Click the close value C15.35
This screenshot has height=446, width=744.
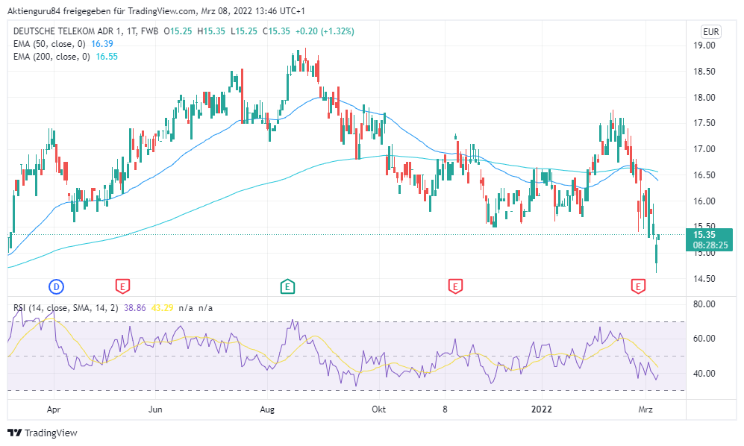click(276, 31)
